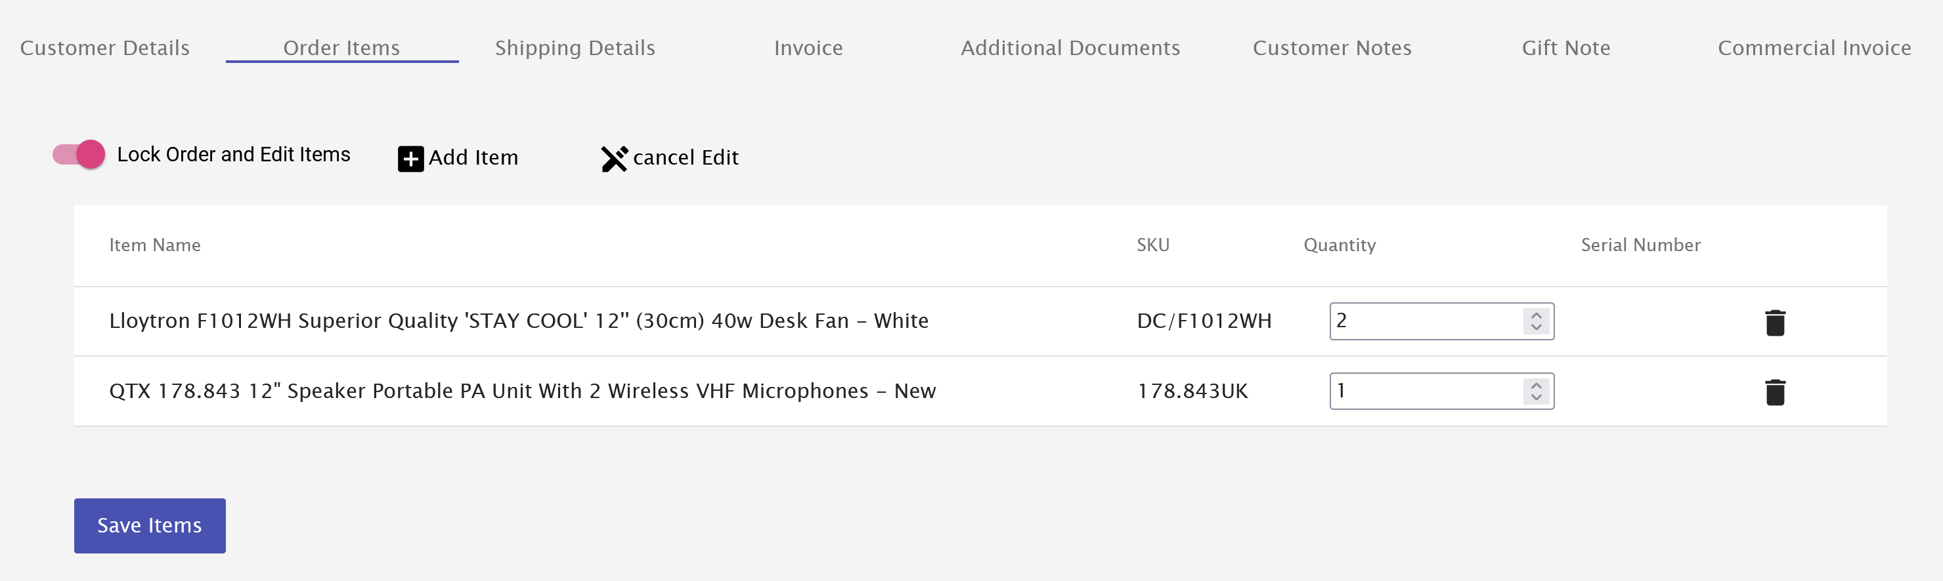Open the Customer Details tab
The width and height of the screenshot is (1943, 581).
105,49
